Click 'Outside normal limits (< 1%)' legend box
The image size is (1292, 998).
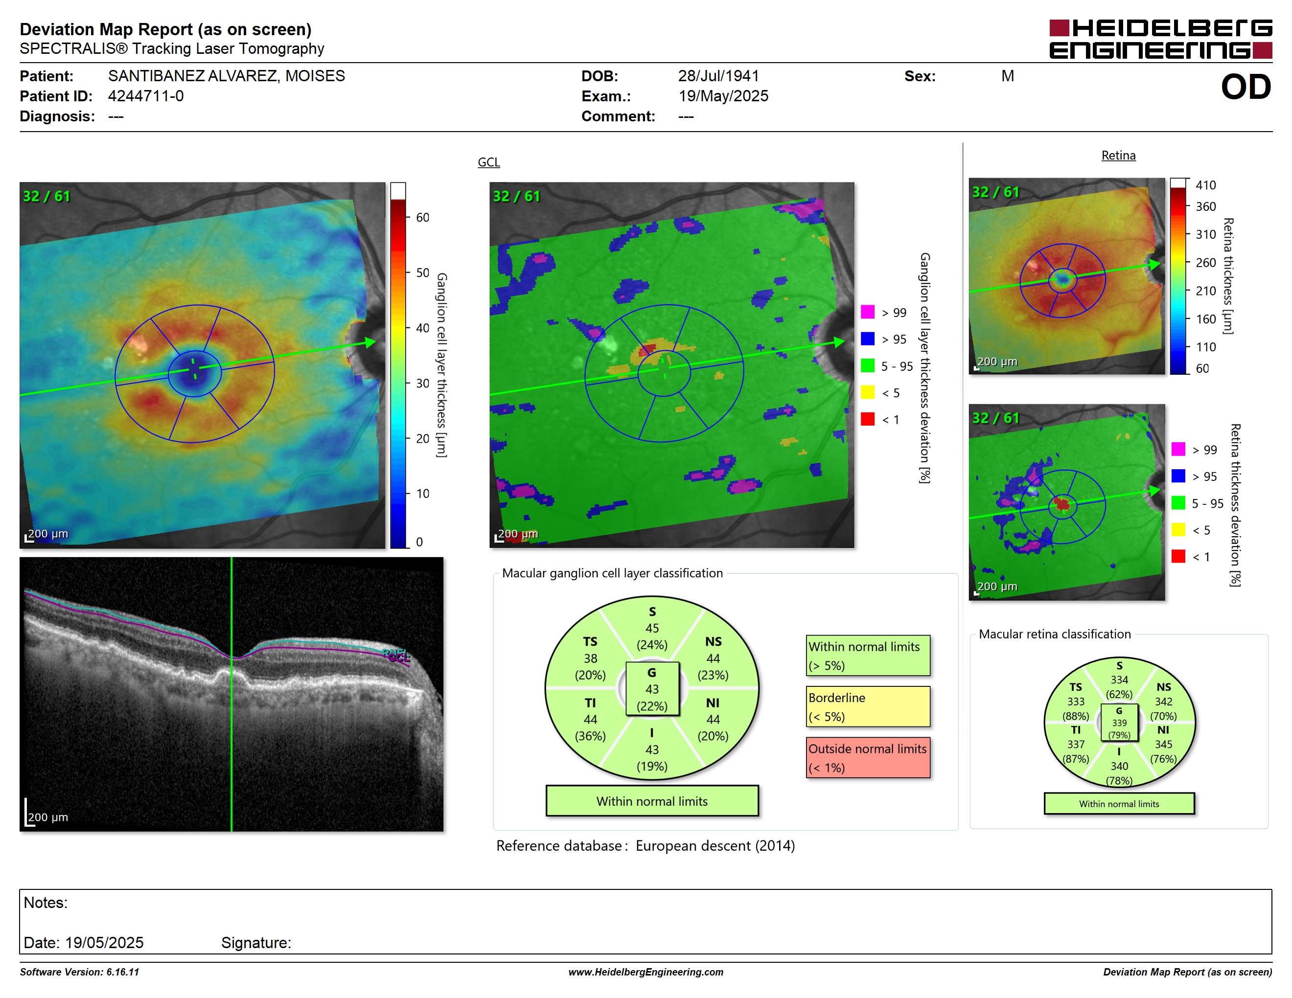[x=868, y=757]
